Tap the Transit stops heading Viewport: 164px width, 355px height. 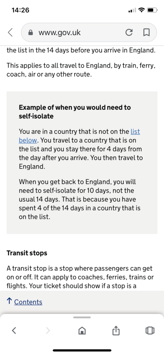pyautogui.click(x=27, y=253)
